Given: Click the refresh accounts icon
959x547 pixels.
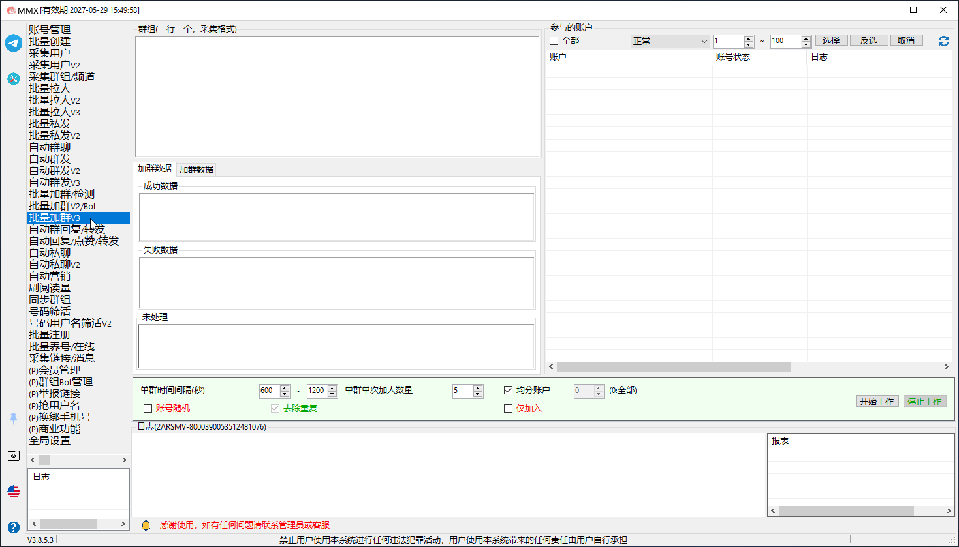Looking at the screenshot, I should (x=944, y=41).
